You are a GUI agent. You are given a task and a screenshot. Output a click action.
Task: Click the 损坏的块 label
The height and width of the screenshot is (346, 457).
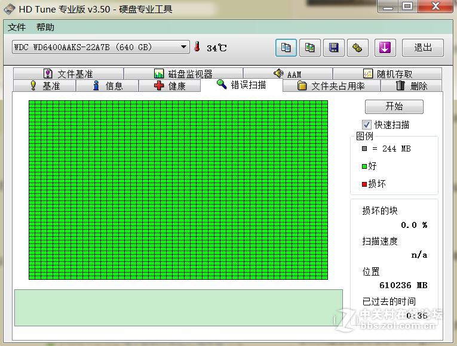point(380,211)
